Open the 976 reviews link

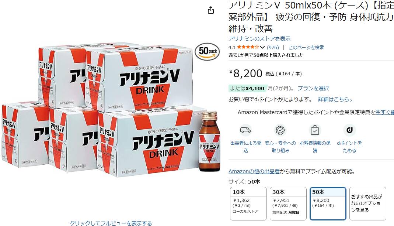point(273,47)
